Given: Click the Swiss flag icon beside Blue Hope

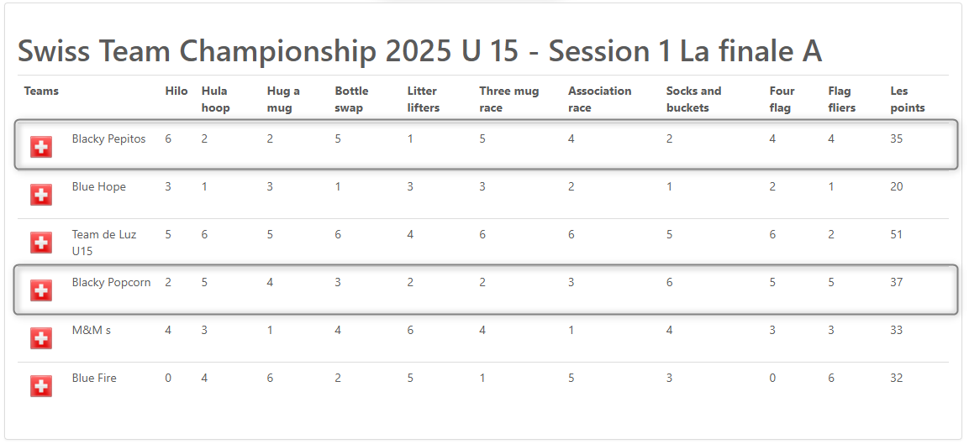Looking at the screenshot, I should click(41, 195).
